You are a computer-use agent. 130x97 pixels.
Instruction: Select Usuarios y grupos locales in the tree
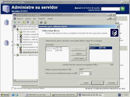click(30, 37)
